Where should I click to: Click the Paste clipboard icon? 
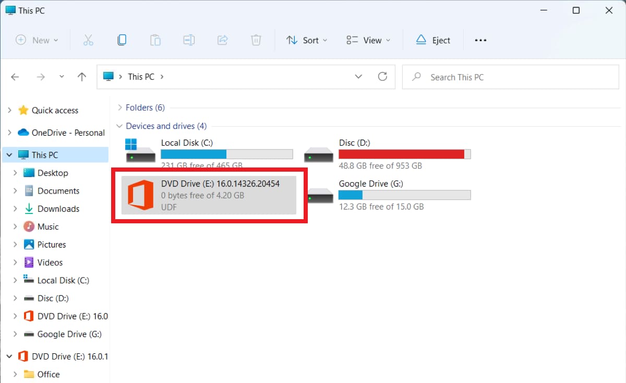pyautogui.click(x=155, y=40)
